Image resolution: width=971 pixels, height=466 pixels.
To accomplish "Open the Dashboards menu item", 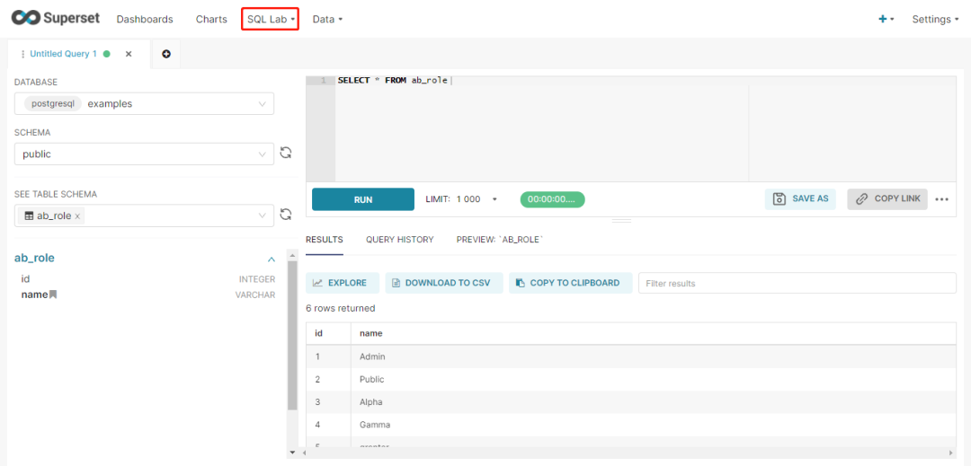I will [x=144, y=19].
